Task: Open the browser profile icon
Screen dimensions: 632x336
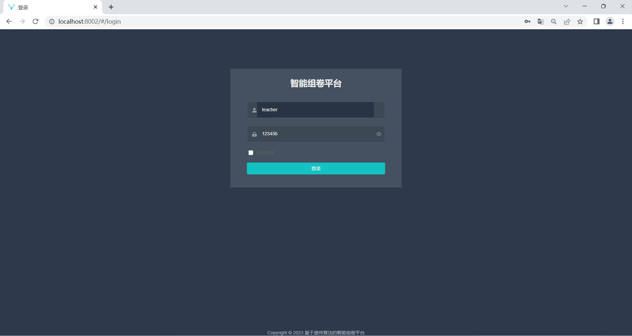Action: [610, 21]
